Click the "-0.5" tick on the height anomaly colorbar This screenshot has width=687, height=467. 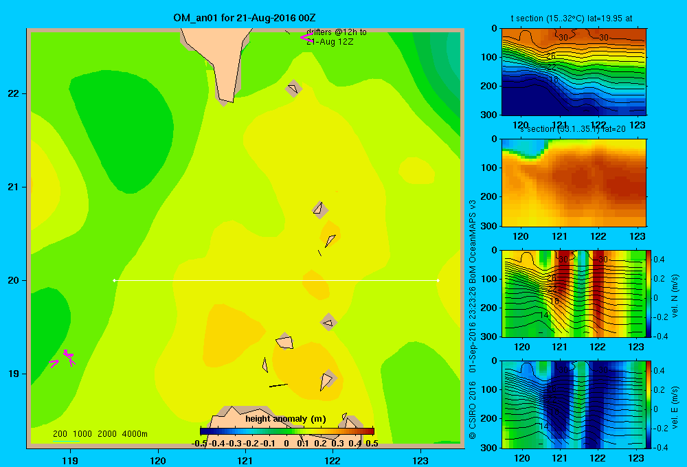point(199,444)
